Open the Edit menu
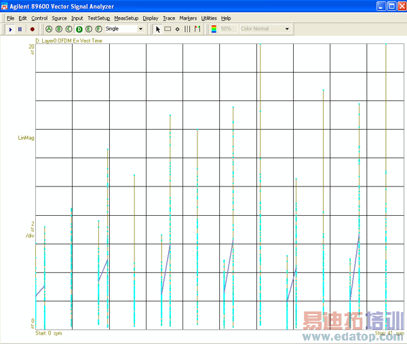Viewport: 407px width, 344px height. point(22,18)
